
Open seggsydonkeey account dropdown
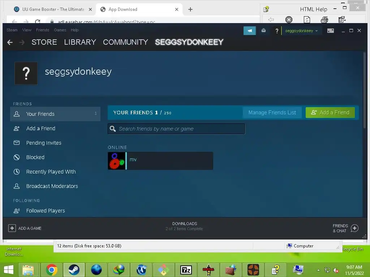pos(301,31)
